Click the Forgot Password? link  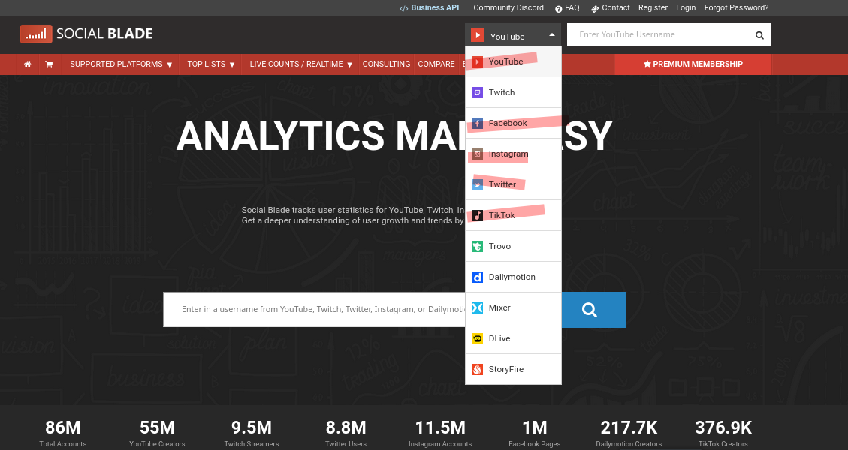click(736, 8)
